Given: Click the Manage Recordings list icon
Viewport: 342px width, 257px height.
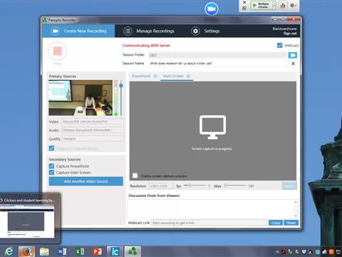Looking at the screenshot, I should pos(128,31).
